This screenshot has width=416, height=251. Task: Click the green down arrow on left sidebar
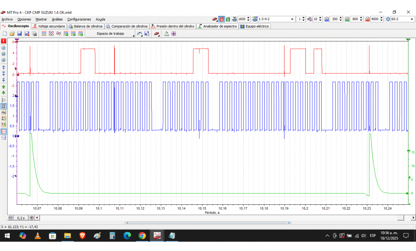click(4, 93)
